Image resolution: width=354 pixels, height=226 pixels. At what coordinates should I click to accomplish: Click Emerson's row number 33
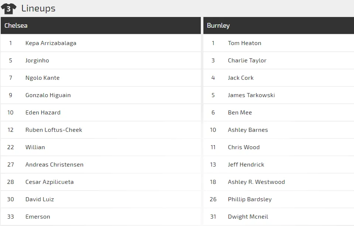pos(10,217)
